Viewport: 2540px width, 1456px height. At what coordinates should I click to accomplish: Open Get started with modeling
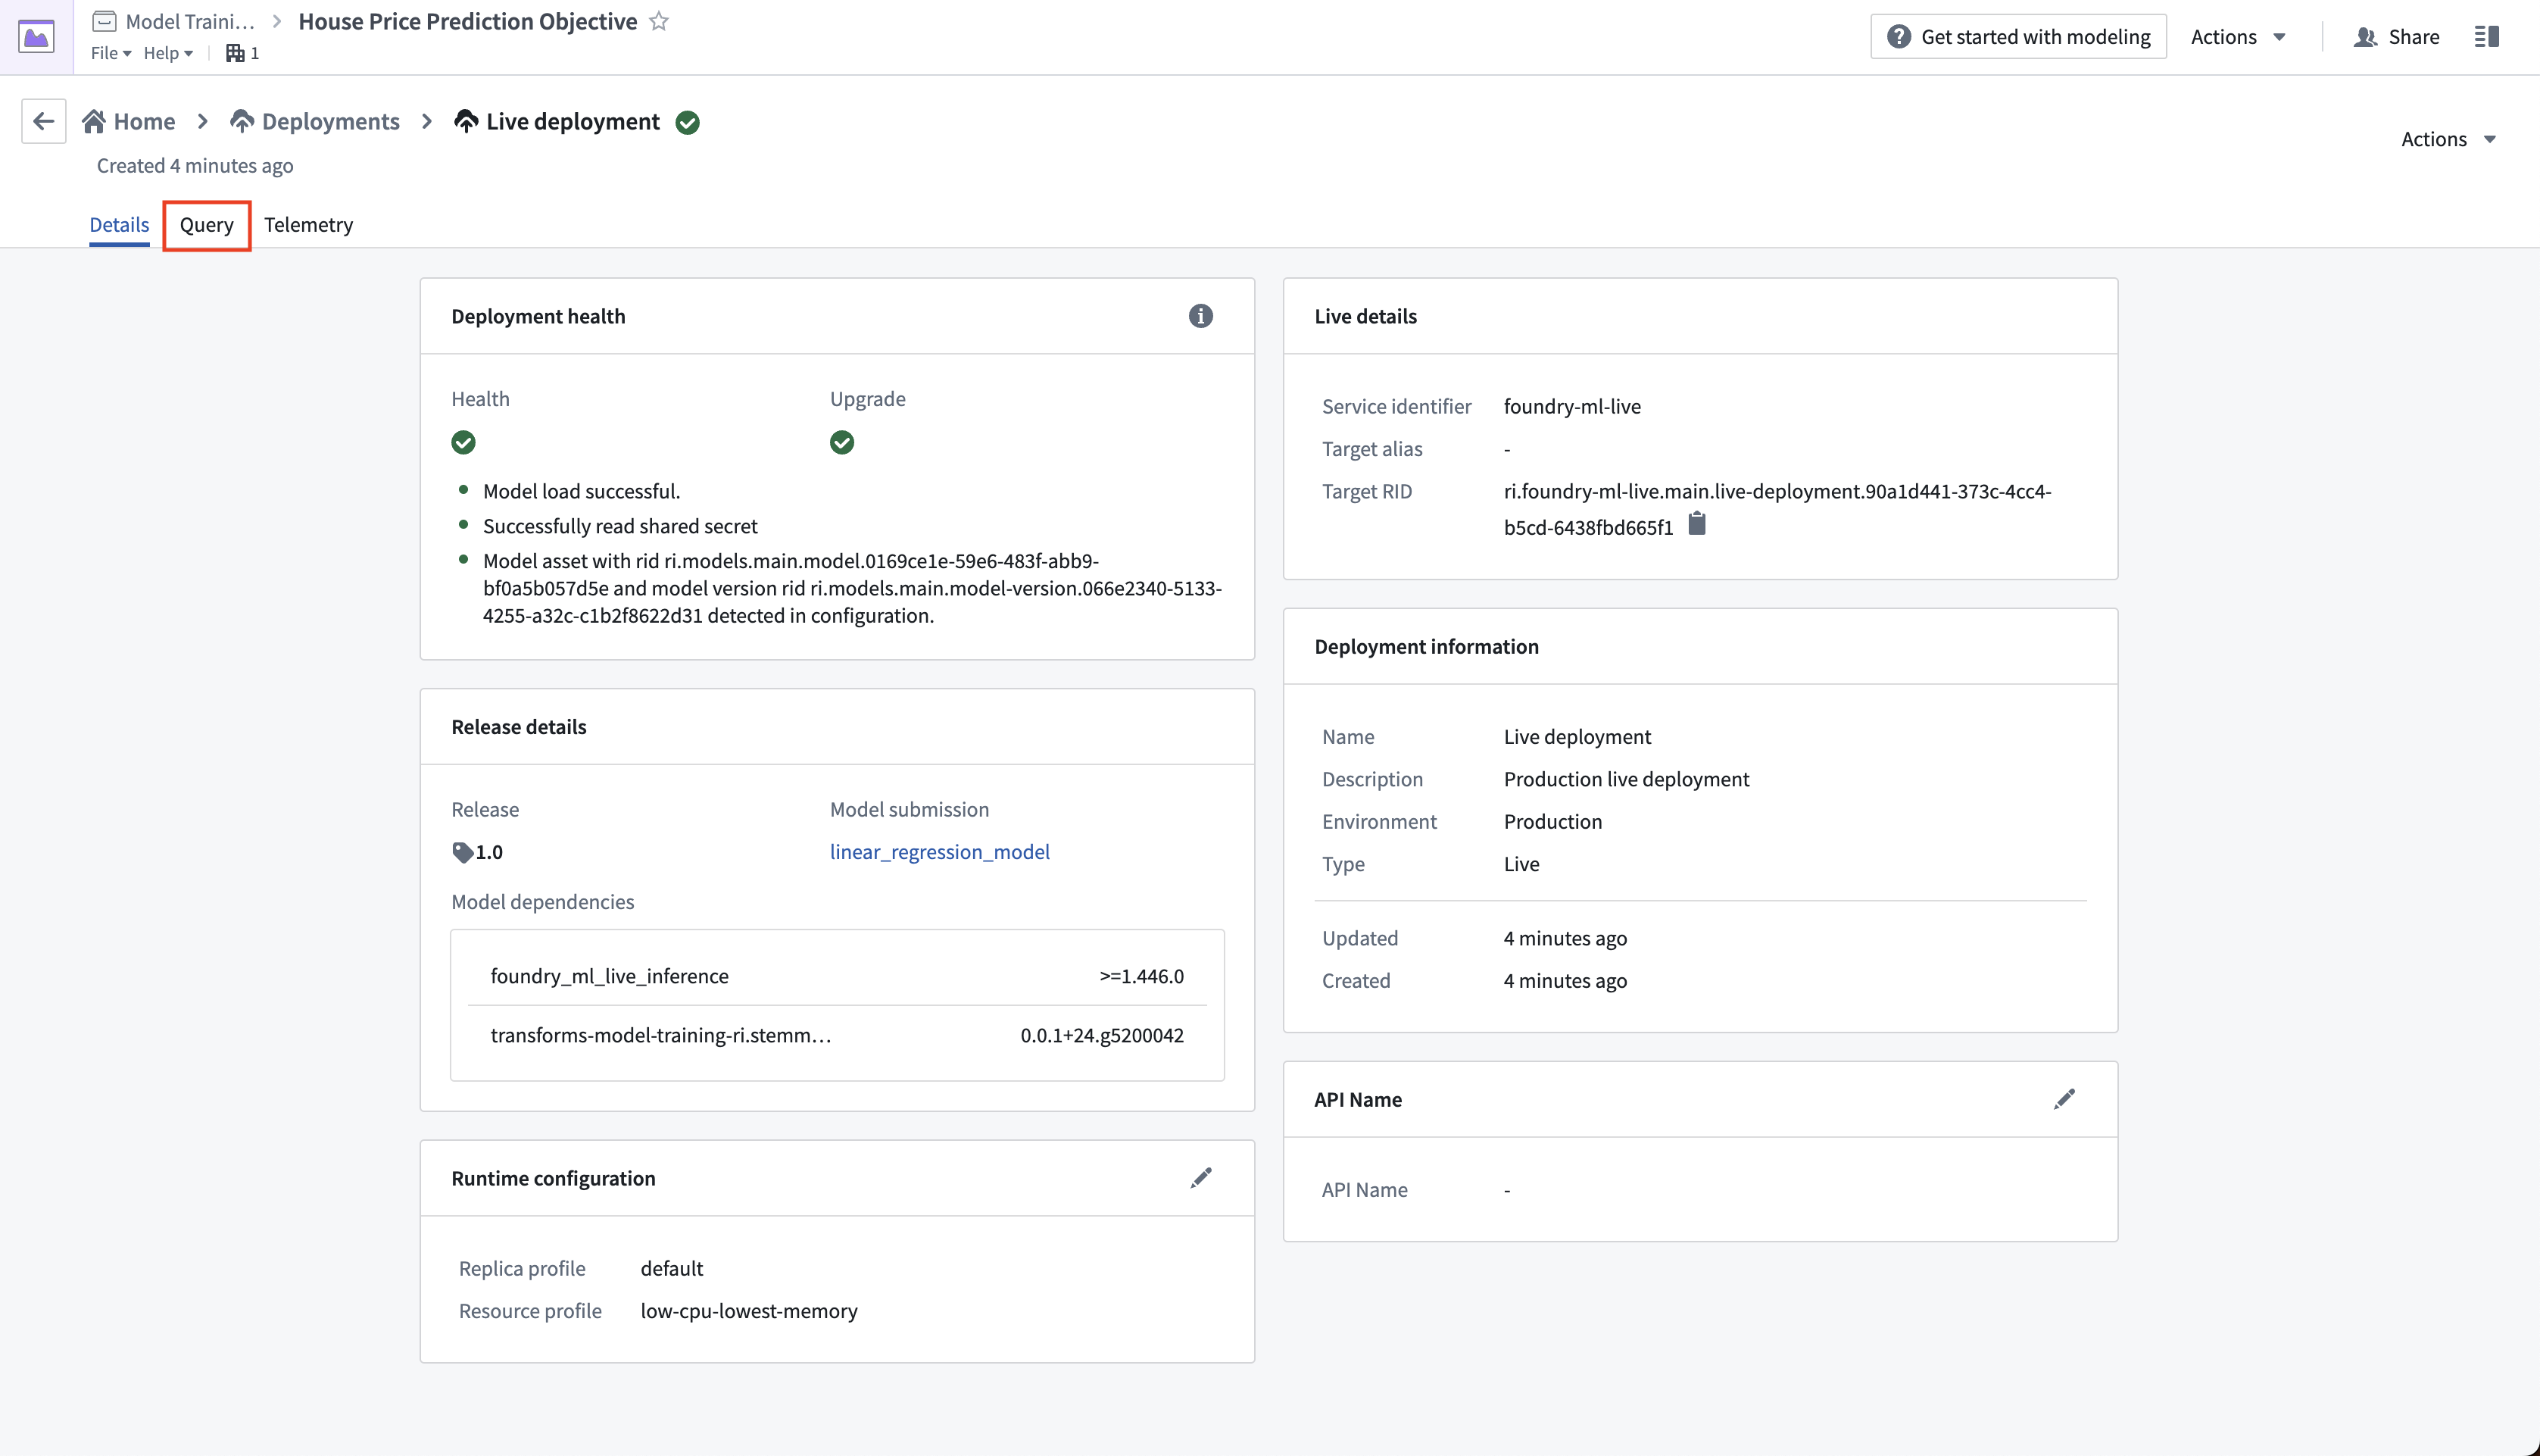coord(2018,37)
